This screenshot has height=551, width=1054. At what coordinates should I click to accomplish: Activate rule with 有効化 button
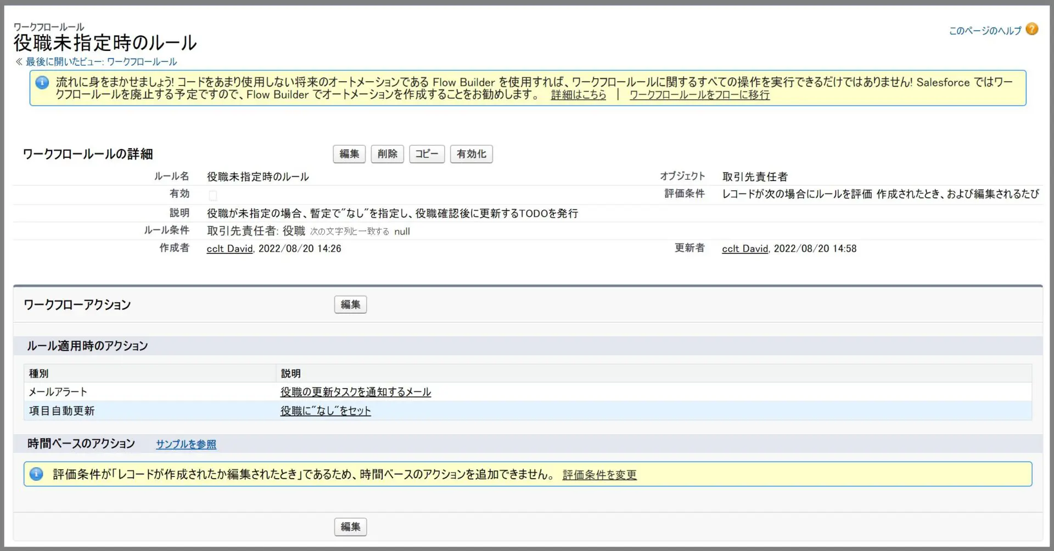[471, 154]
